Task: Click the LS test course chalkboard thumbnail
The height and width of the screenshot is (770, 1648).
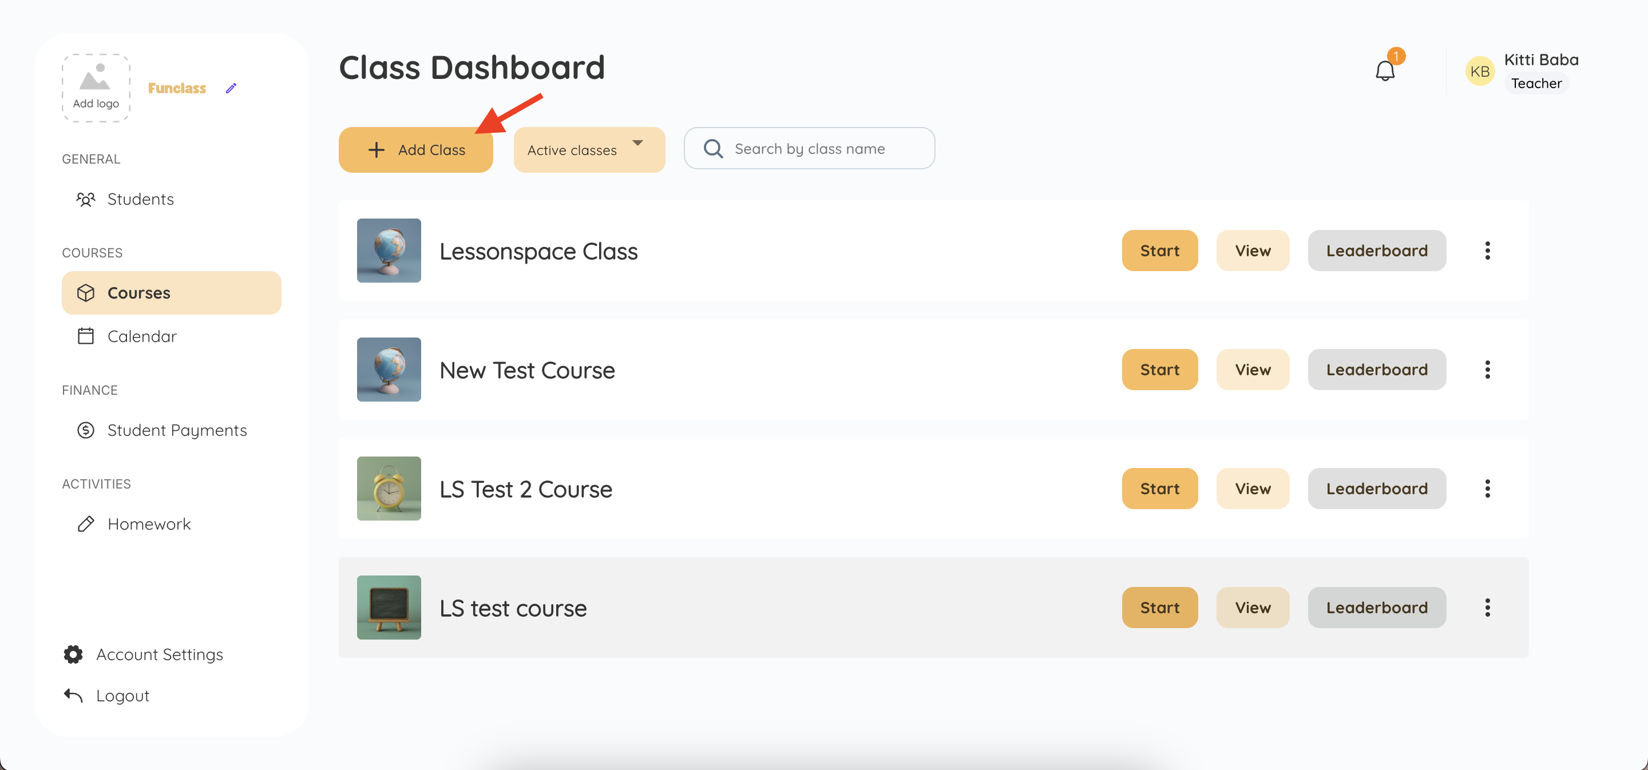Action: coord(389,608)
